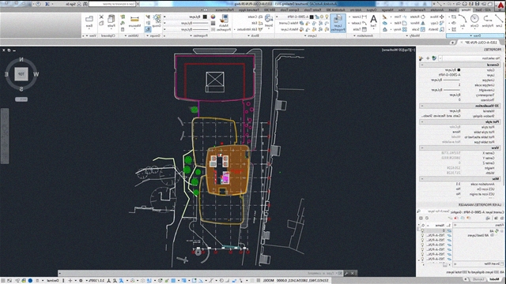The image size is (506, 284).
Task: Choose the Mirror tool
Action: pos(418,23)
